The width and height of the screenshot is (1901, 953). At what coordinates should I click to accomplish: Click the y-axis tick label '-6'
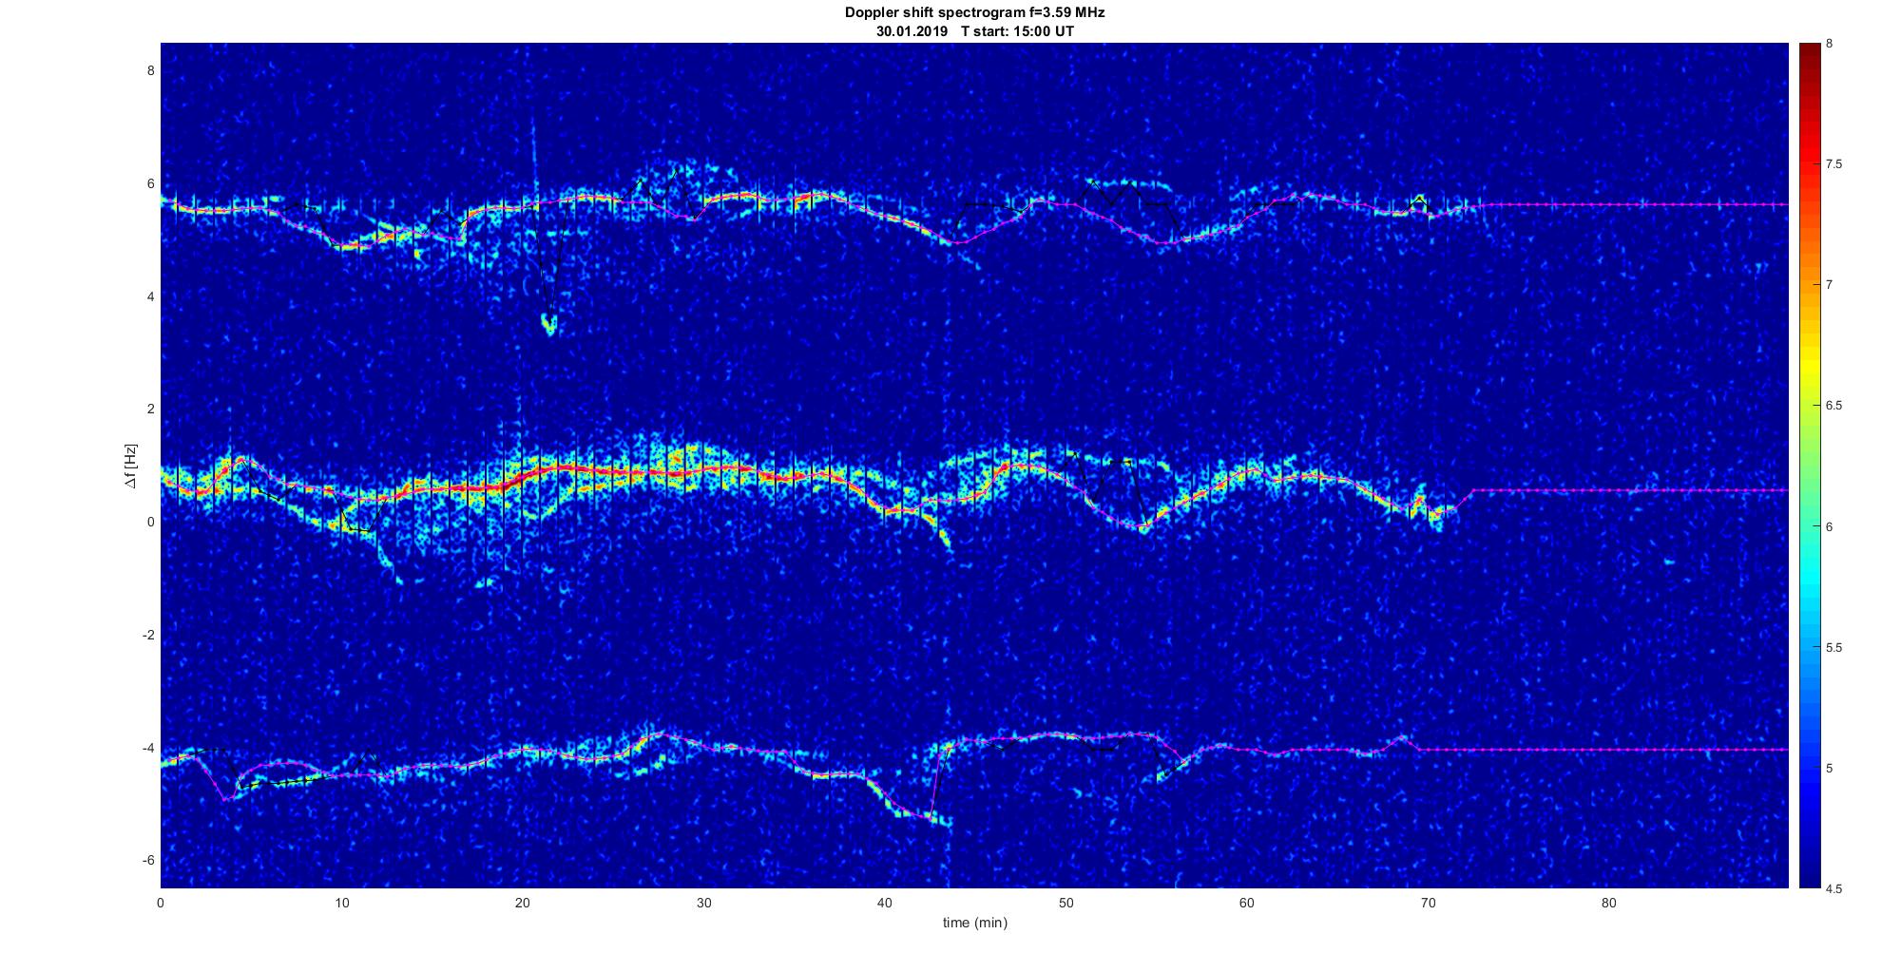click(147, 860)
